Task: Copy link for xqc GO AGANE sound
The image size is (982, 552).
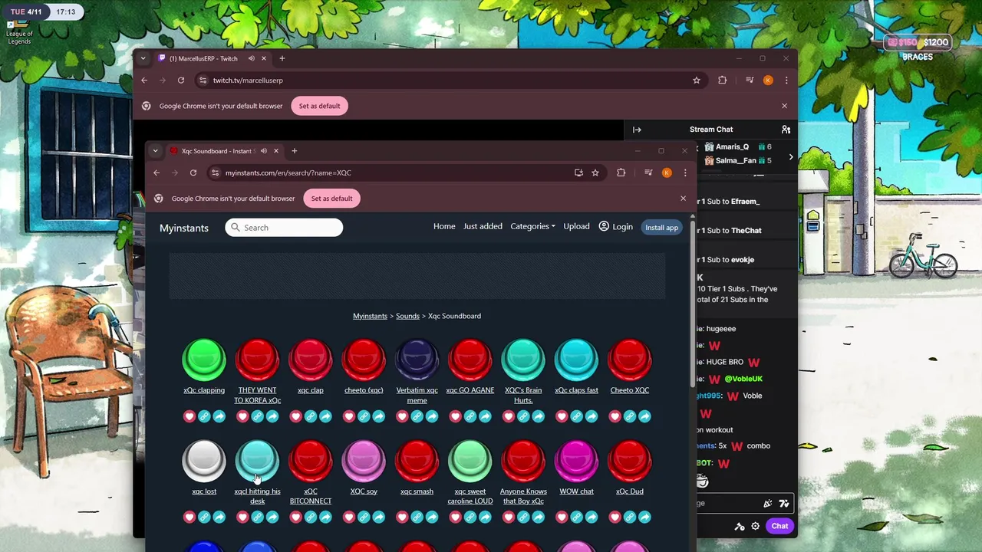Action: tap(470, 416)
